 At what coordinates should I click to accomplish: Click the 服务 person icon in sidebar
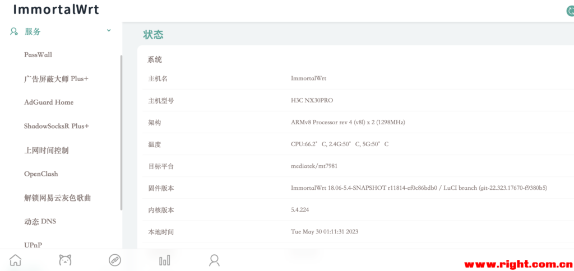14,31
